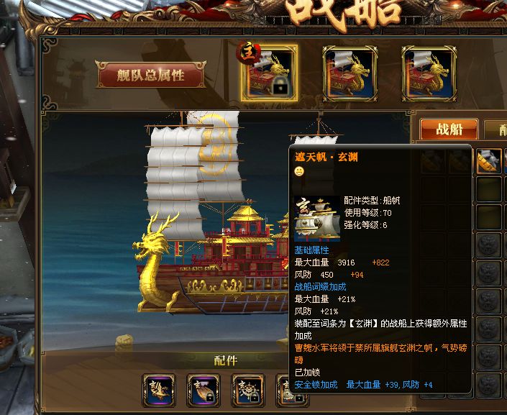The height and width of the screenshot is (415, 507).
Task: Select the rightmost warship in fleet row
Action: click(x=429, y=74)
